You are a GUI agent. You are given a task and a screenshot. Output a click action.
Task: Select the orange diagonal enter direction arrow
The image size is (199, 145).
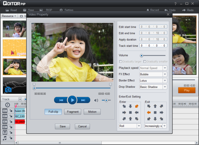(x=137, y=106)
